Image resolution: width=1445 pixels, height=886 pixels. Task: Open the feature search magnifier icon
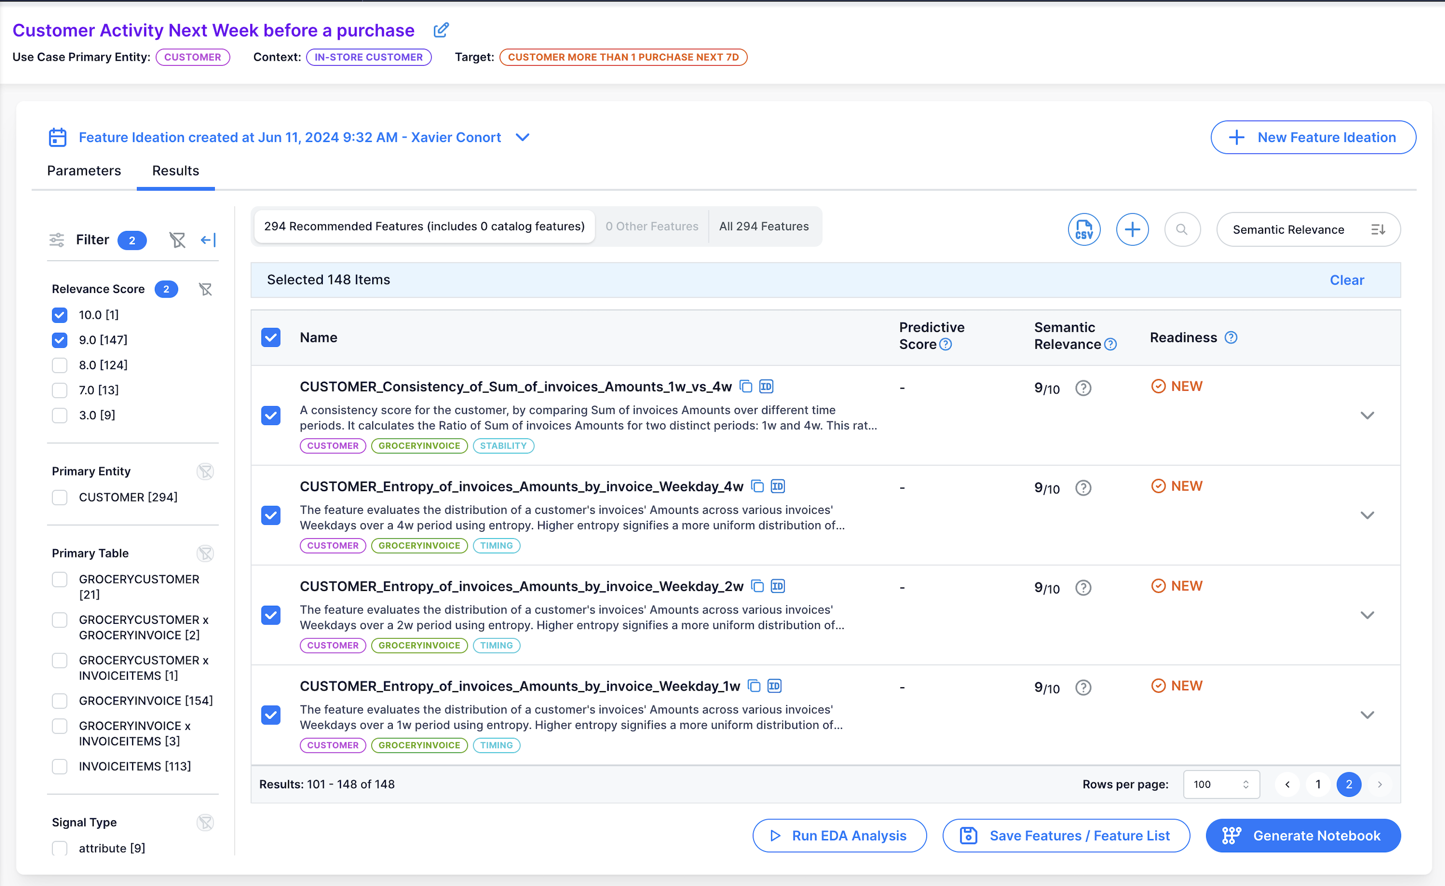pos(1182,229)
